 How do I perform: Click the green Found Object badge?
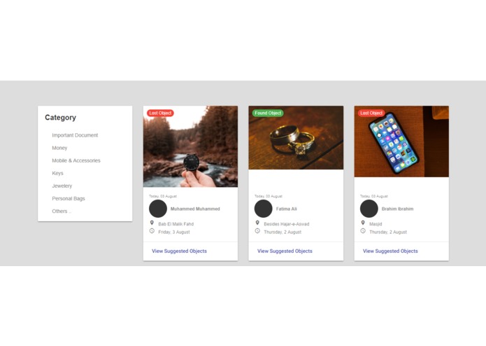(268, 113)
